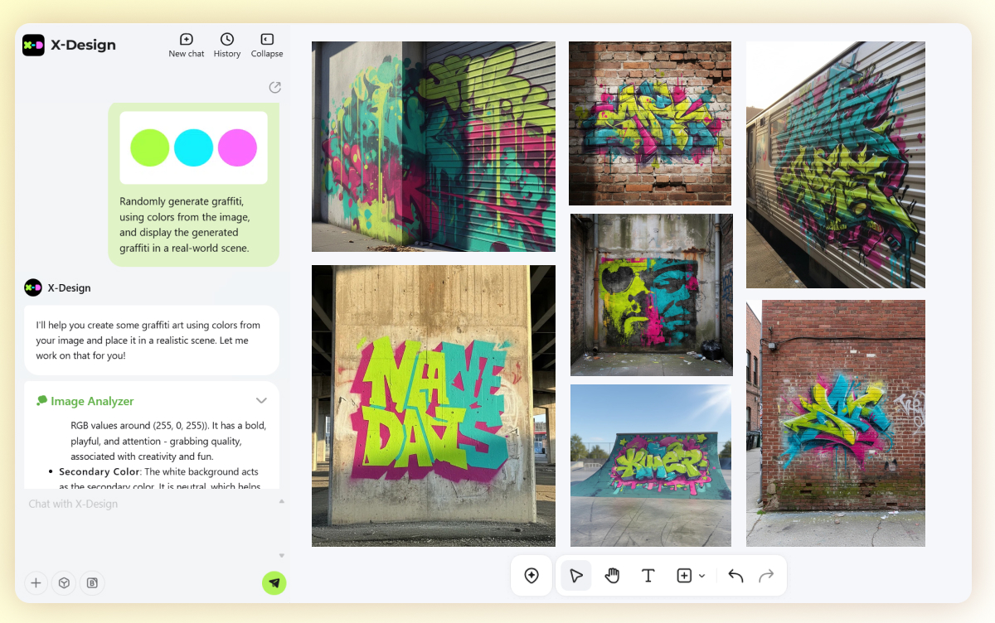The width and height of the screenshot is (995, 623).
Task: Select the Text tool
Action: click(x=648, y=576)
